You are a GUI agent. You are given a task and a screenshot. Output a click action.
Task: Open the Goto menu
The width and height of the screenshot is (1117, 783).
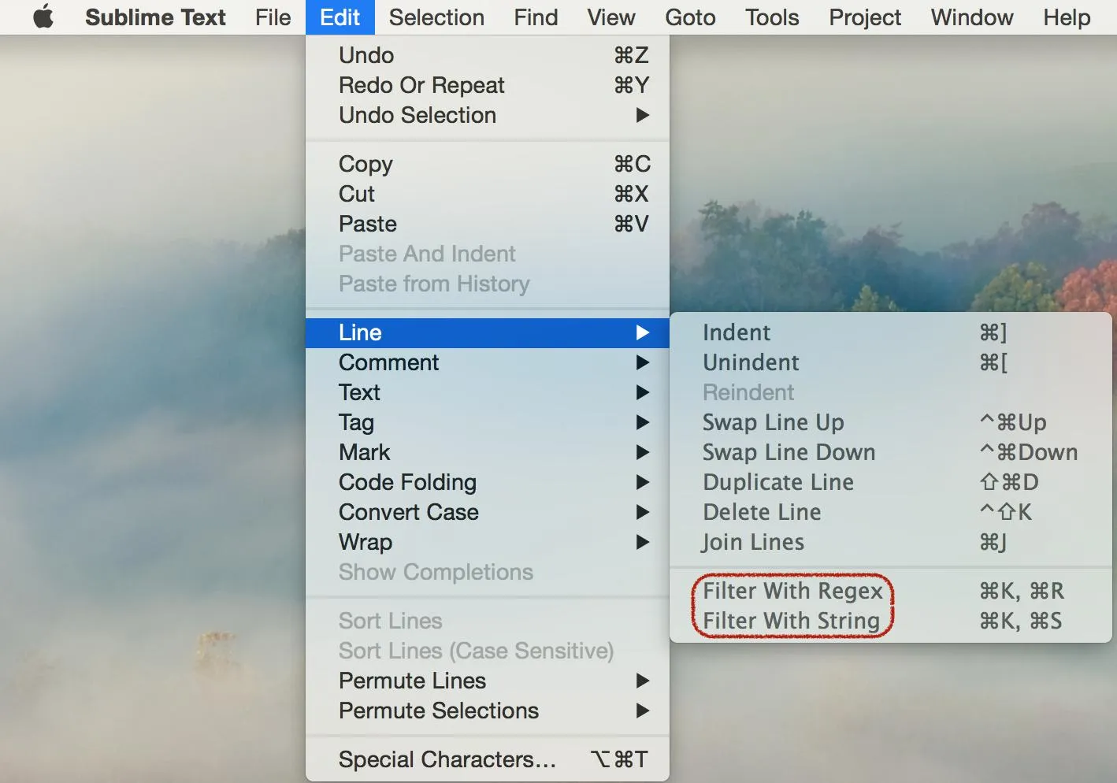pyautogui.click(x=690, y=17)
